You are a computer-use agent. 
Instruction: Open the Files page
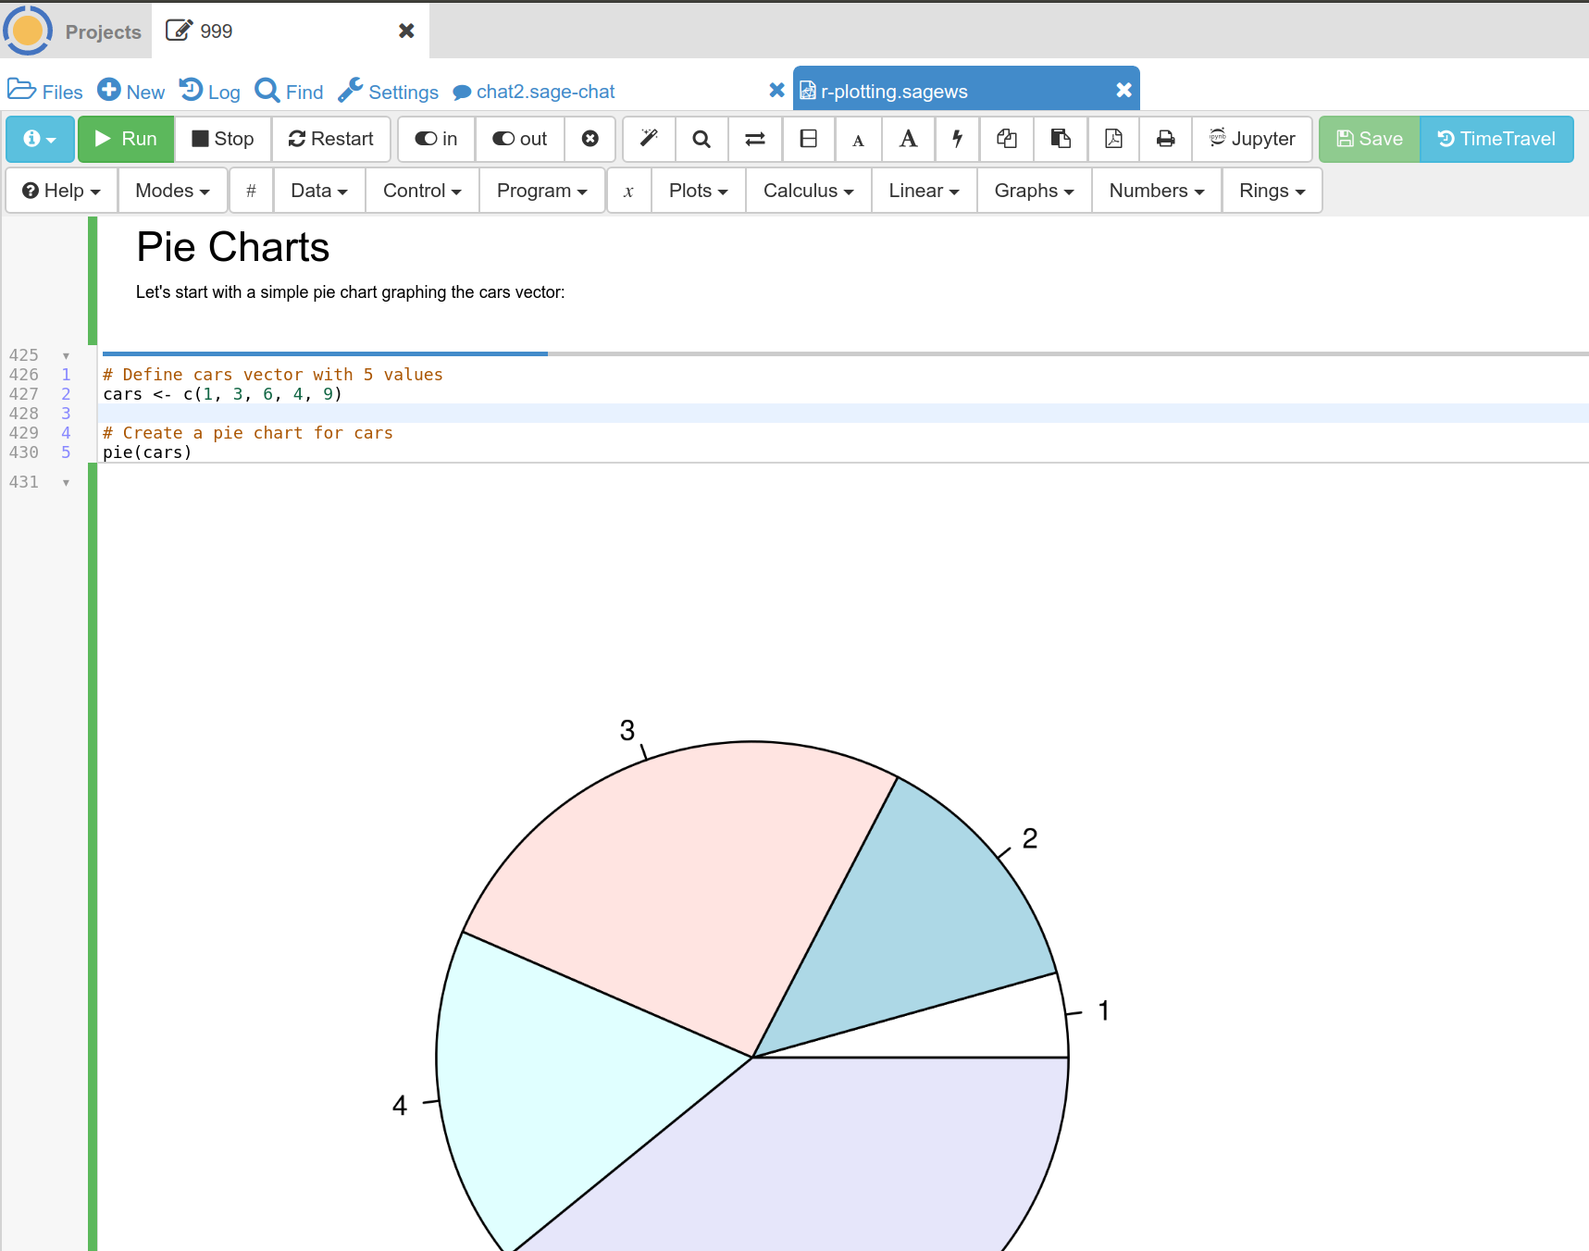pyautogui.click(x=45, y=92)
